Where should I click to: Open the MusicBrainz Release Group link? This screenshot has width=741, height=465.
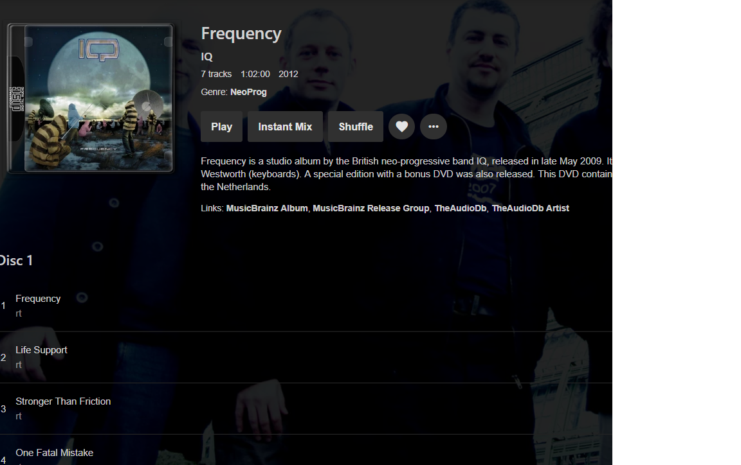371,208
